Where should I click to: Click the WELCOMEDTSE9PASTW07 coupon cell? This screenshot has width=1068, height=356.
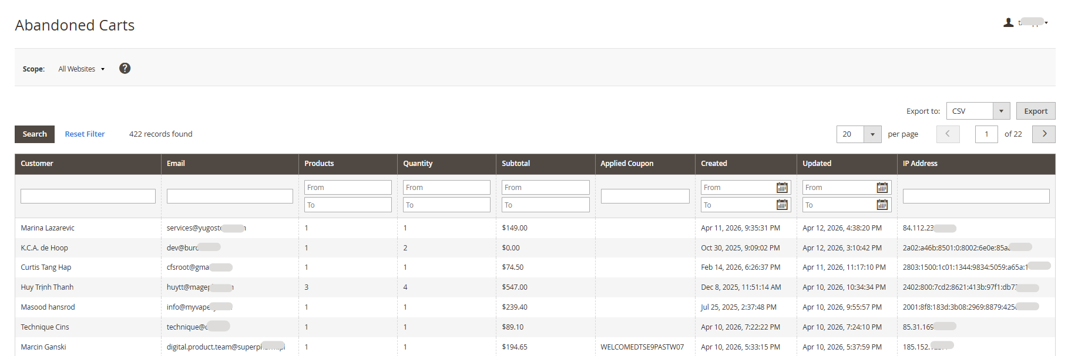pos(642,347)
